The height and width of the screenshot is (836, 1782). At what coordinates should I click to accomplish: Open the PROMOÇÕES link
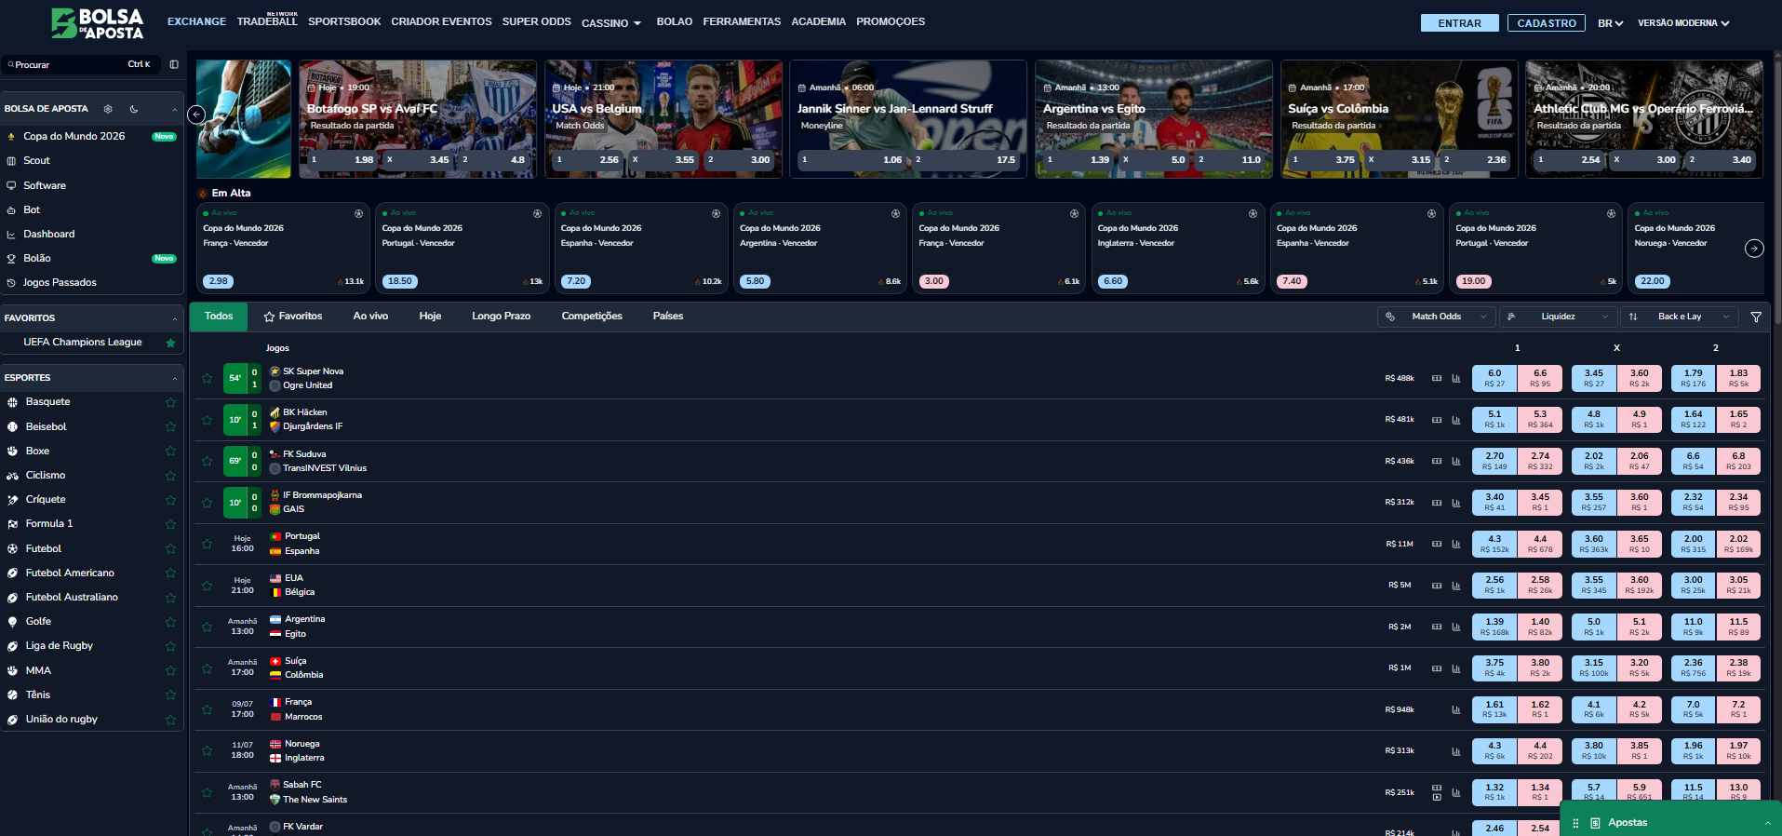[x=891, y=21]
